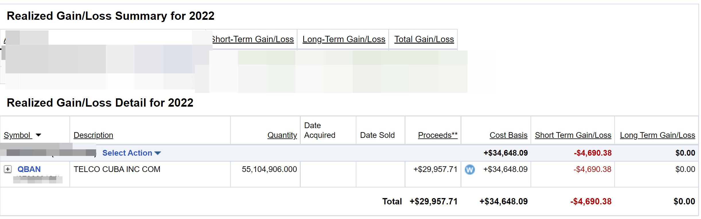Sort detail by Short Term Gain/Loss

573,135
